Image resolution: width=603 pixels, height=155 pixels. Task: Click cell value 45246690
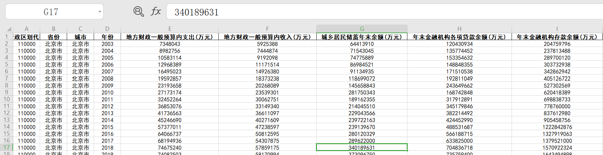(170, 120)
